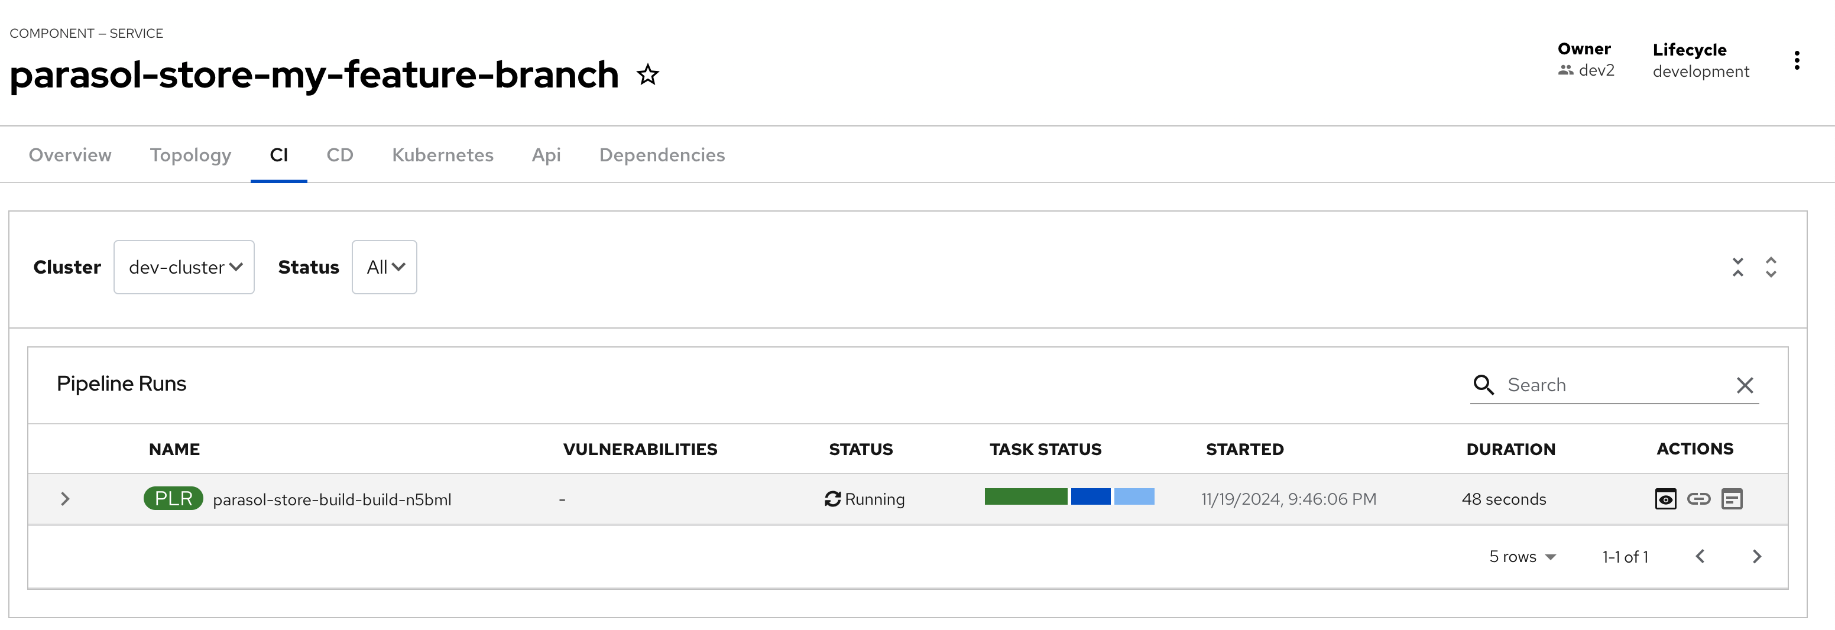Open the CD tab
This screenshot has height=630, width=1835.
(340, 155)
